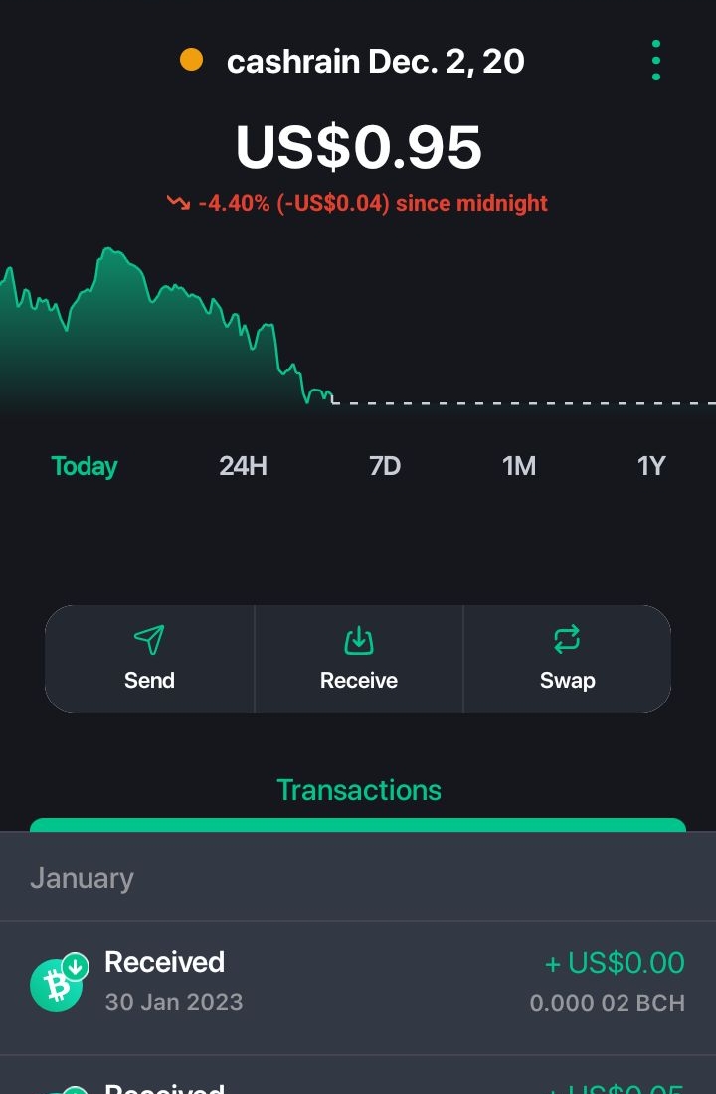Image resolution: width=716 pixels, height=1094 pixels.
Task: Switch chart to 24H range
Action: point(243,465)
